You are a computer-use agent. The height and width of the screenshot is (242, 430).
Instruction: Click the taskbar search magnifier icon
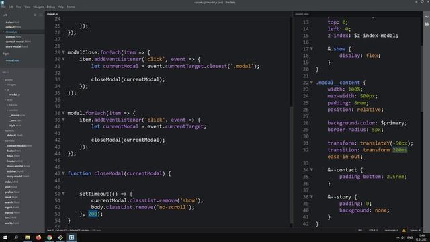tap(16, 237)
